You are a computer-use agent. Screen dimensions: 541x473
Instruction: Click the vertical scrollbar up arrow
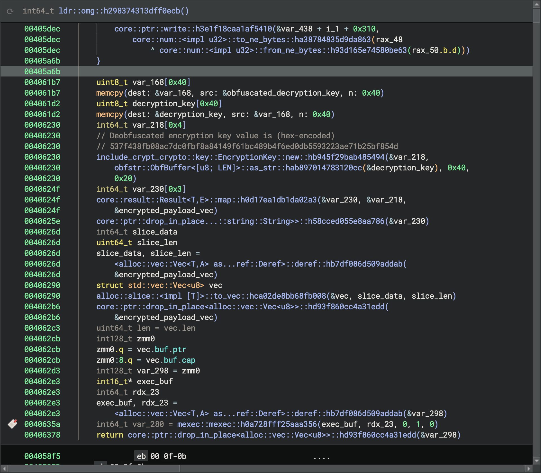pyautogui.click(x=536, y=5)
